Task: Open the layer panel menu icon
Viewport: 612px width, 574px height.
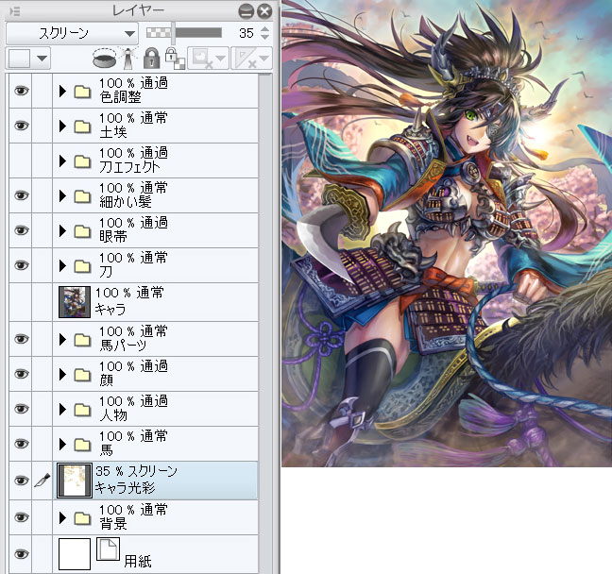Action: (x=14, y=11)
